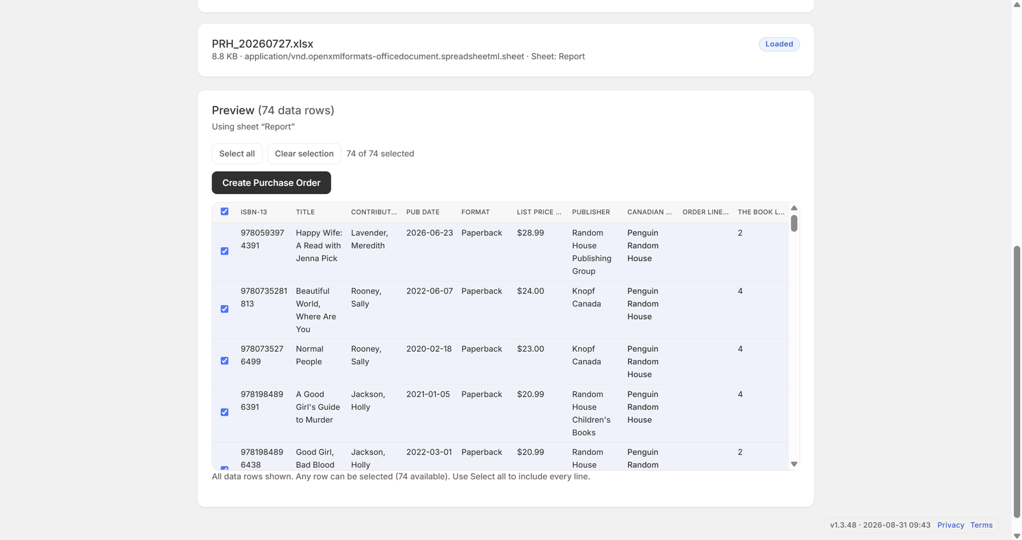Click the page scroll-down arrow
The width and height of the screenshot is (1022, 540).
pos(1017,536)
